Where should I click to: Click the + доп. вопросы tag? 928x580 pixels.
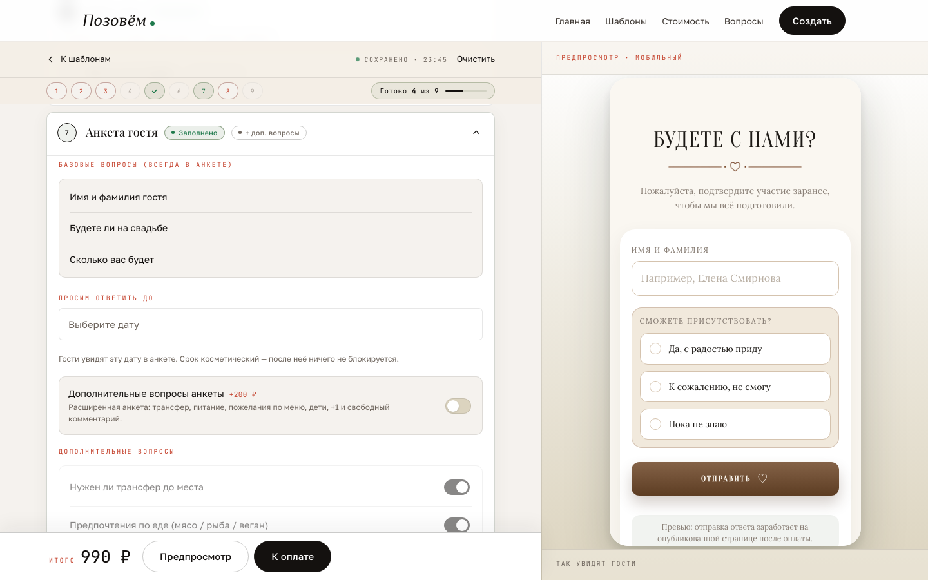pos(269,133)
